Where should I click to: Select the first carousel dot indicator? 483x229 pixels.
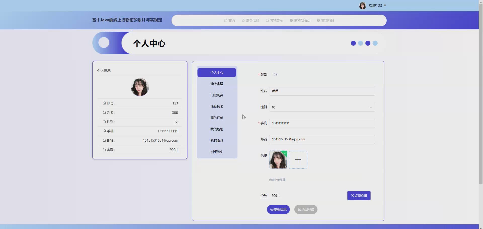(x=353, y=43)
